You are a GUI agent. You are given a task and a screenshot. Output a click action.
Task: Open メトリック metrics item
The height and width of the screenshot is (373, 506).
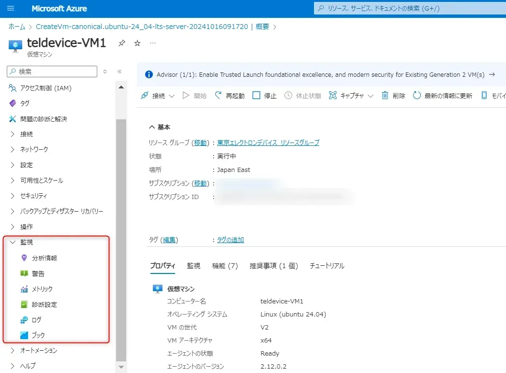pyautogui.click(x=42, y=289)
